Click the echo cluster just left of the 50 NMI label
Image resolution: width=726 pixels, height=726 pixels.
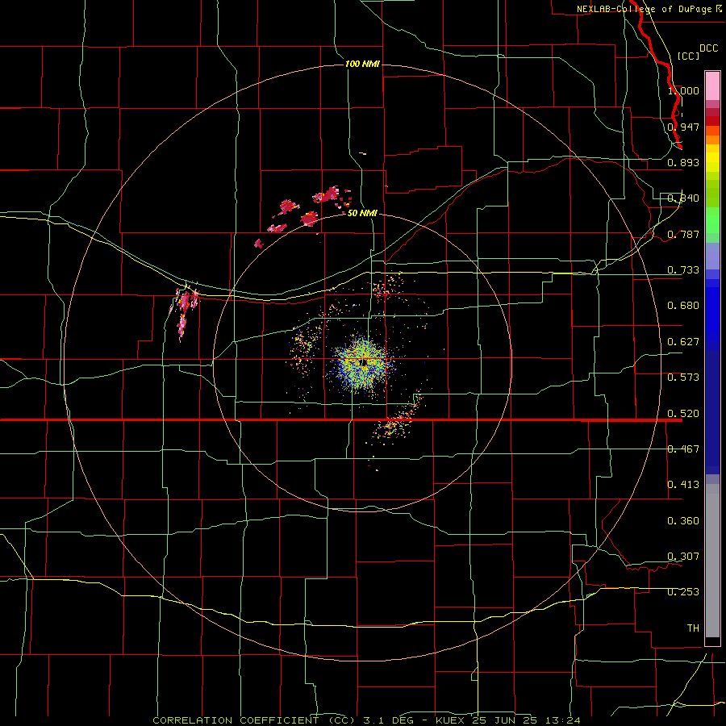pyautogui.click(x=309, y=218)
